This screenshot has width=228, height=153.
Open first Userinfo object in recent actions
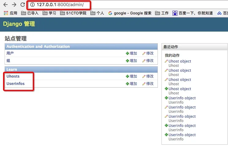[182, 98]
